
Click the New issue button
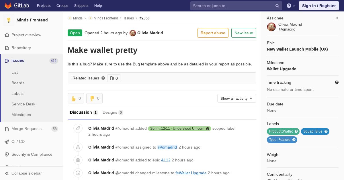[x=244, y=33]
